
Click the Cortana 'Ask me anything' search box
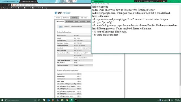20,100
